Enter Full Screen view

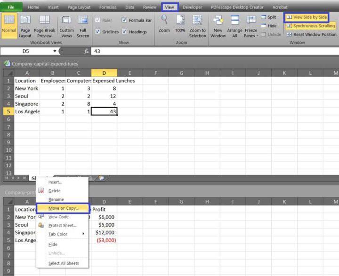83,26
